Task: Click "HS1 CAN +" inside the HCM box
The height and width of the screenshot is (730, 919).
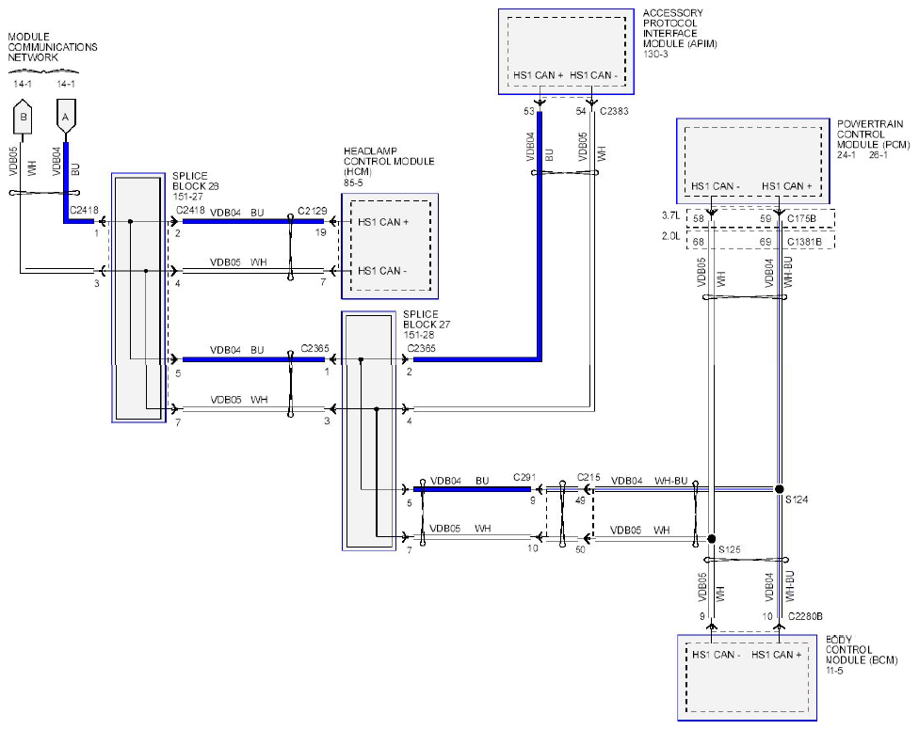Action: (x=382, y=222)
